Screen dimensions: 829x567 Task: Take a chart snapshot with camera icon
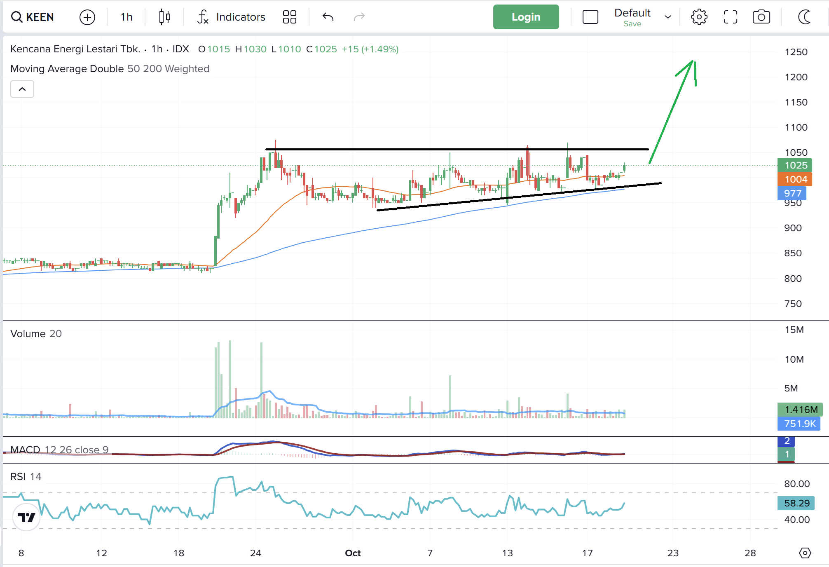click(761, 17)
